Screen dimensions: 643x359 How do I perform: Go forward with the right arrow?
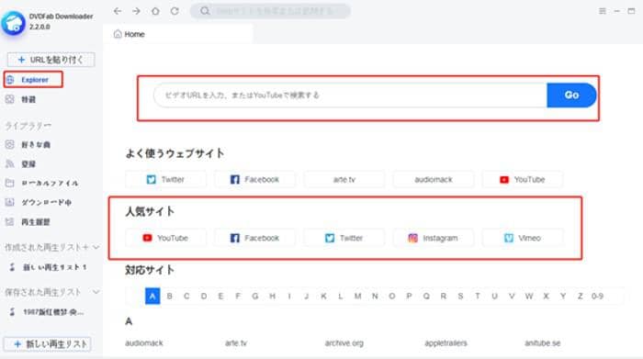136,11
